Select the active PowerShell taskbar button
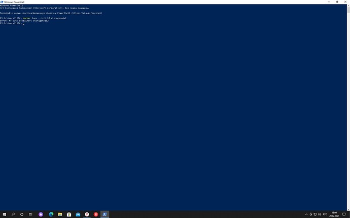The image size is (350, 218). click(105, 214)
